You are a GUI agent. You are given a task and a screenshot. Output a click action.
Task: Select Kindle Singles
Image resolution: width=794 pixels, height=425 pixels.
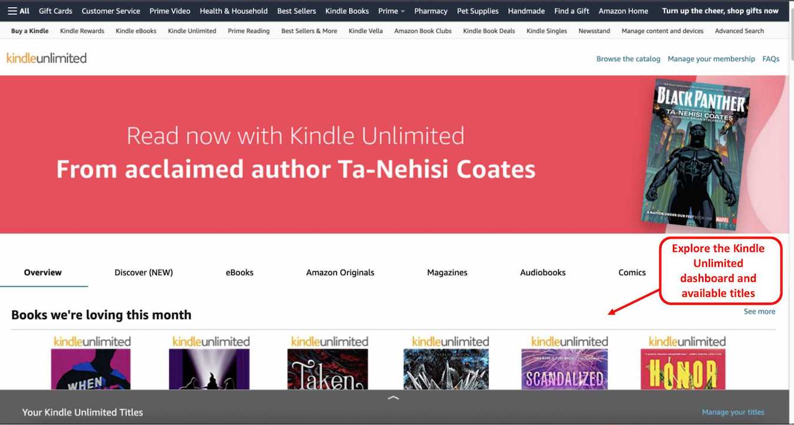pos(547,31)
